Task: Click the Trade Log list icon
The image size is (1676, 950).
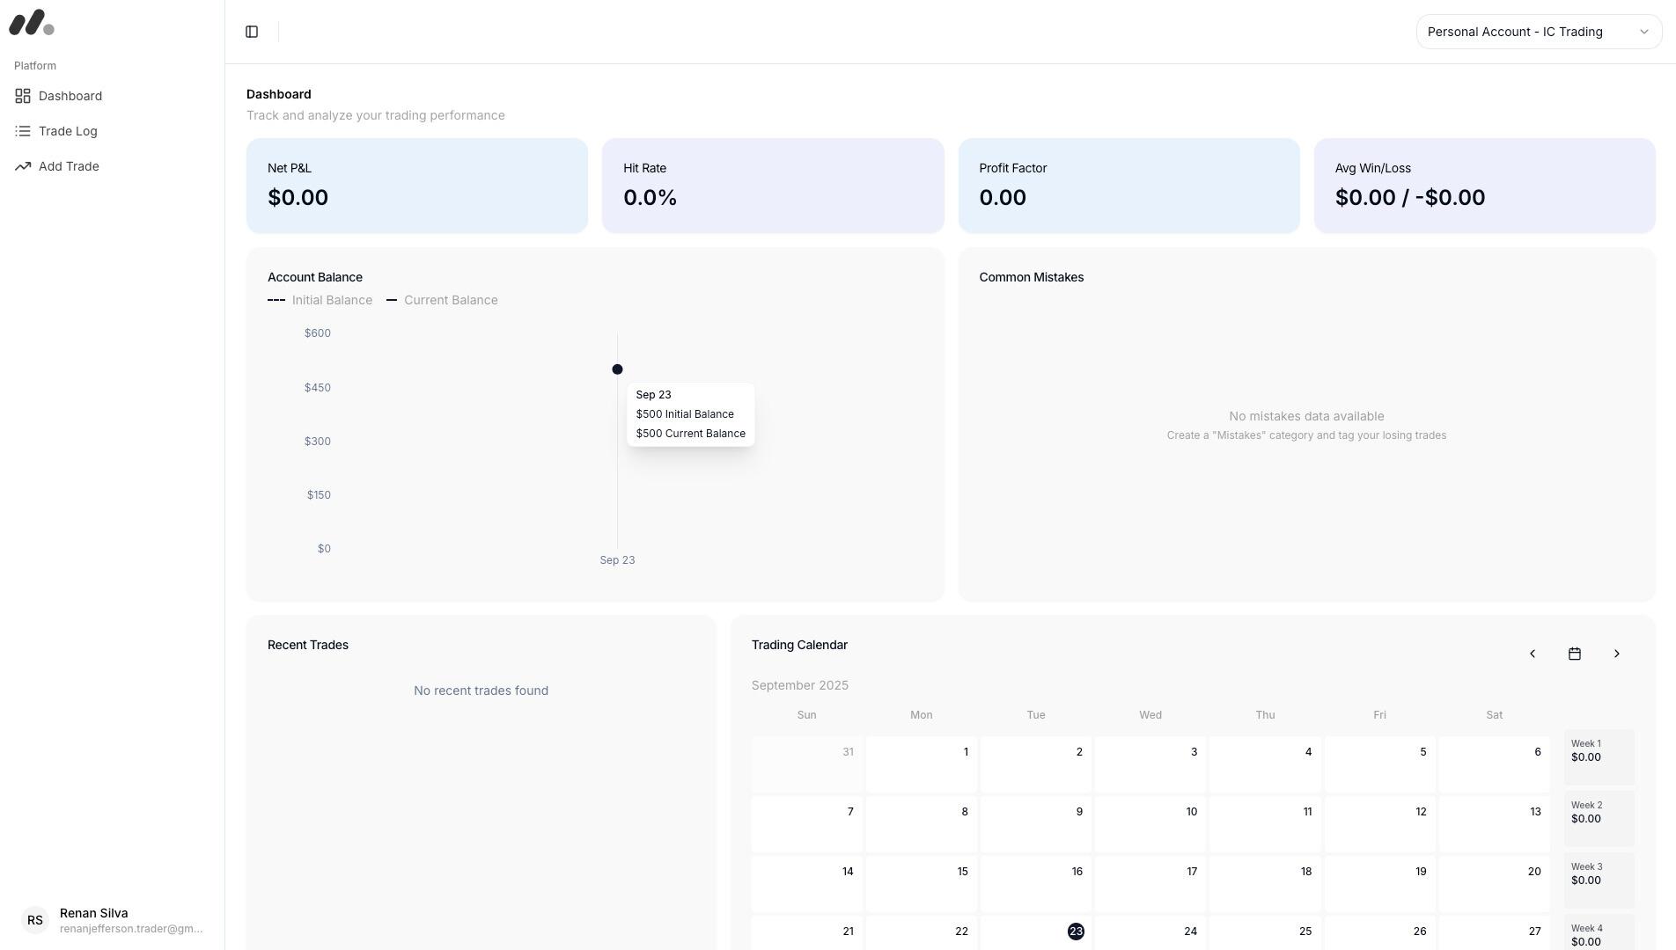Action: tap(23, 131)
